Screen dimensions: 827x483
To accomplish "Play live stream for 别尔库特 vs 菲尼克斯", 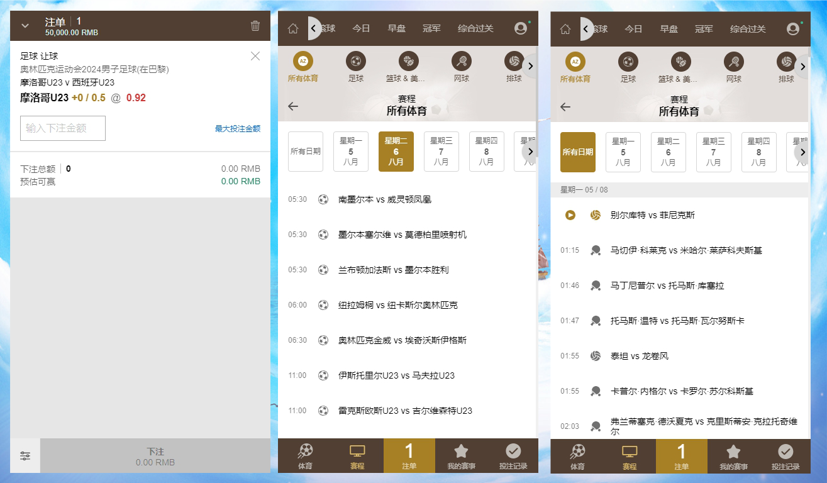I will [x=570, y=215].
